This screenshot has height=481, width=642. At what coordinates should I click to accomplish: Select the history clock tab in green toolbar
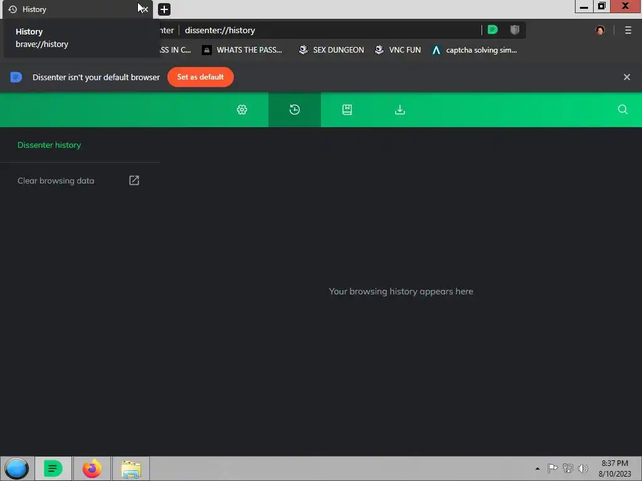[x=295, y=110]
